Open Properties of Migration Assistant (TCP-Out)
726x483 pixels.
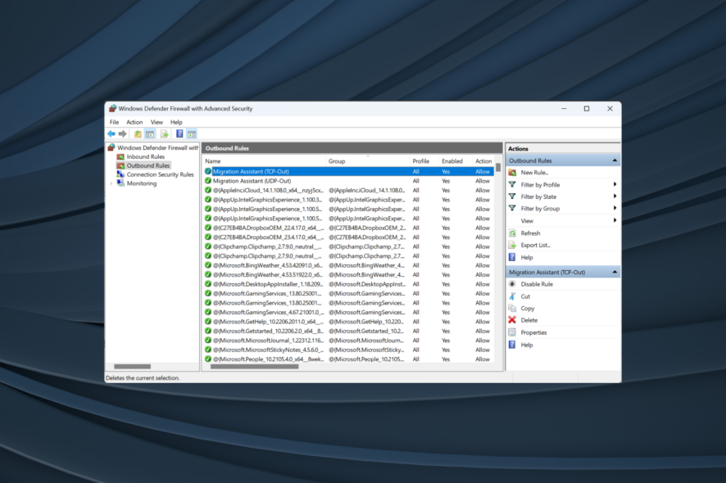pyautogui.click(x=533, y=332)
